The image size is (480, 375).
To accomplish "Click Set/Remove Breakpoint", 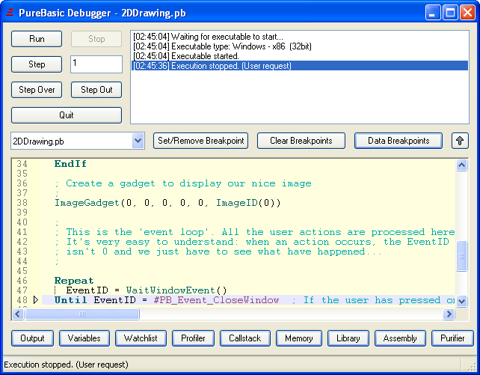I will 201,141.
